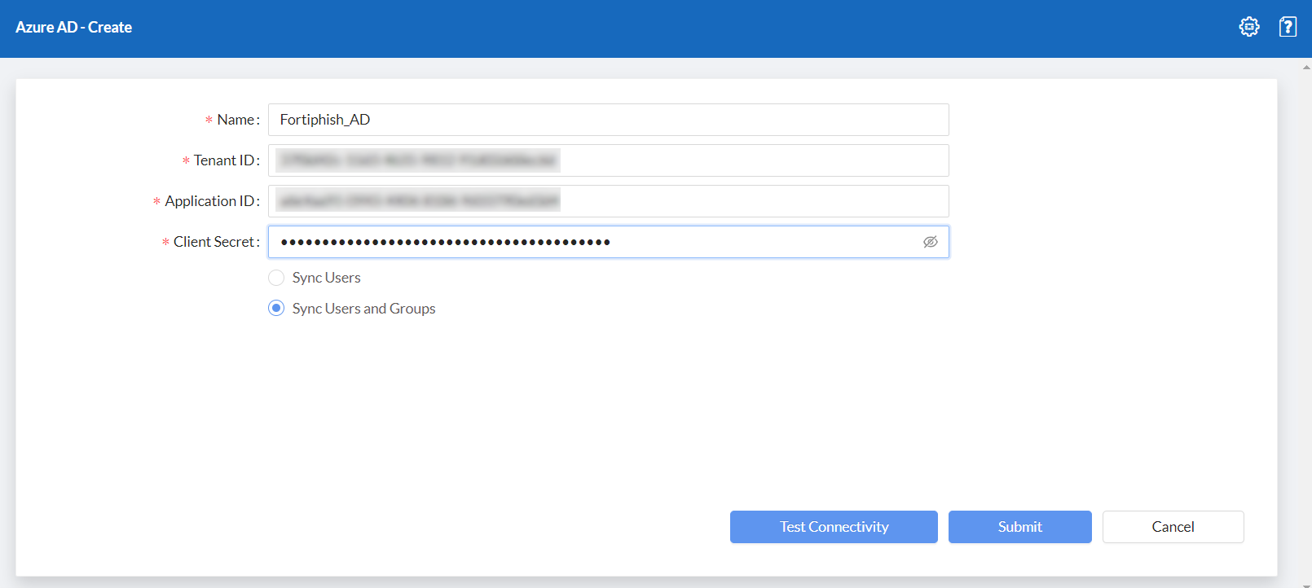Focus the Name field containing Fortiphish_AD
Image resolution: width=1312 pixels, height=588 pixels.
pyautogui.click(x=609, y=120)
